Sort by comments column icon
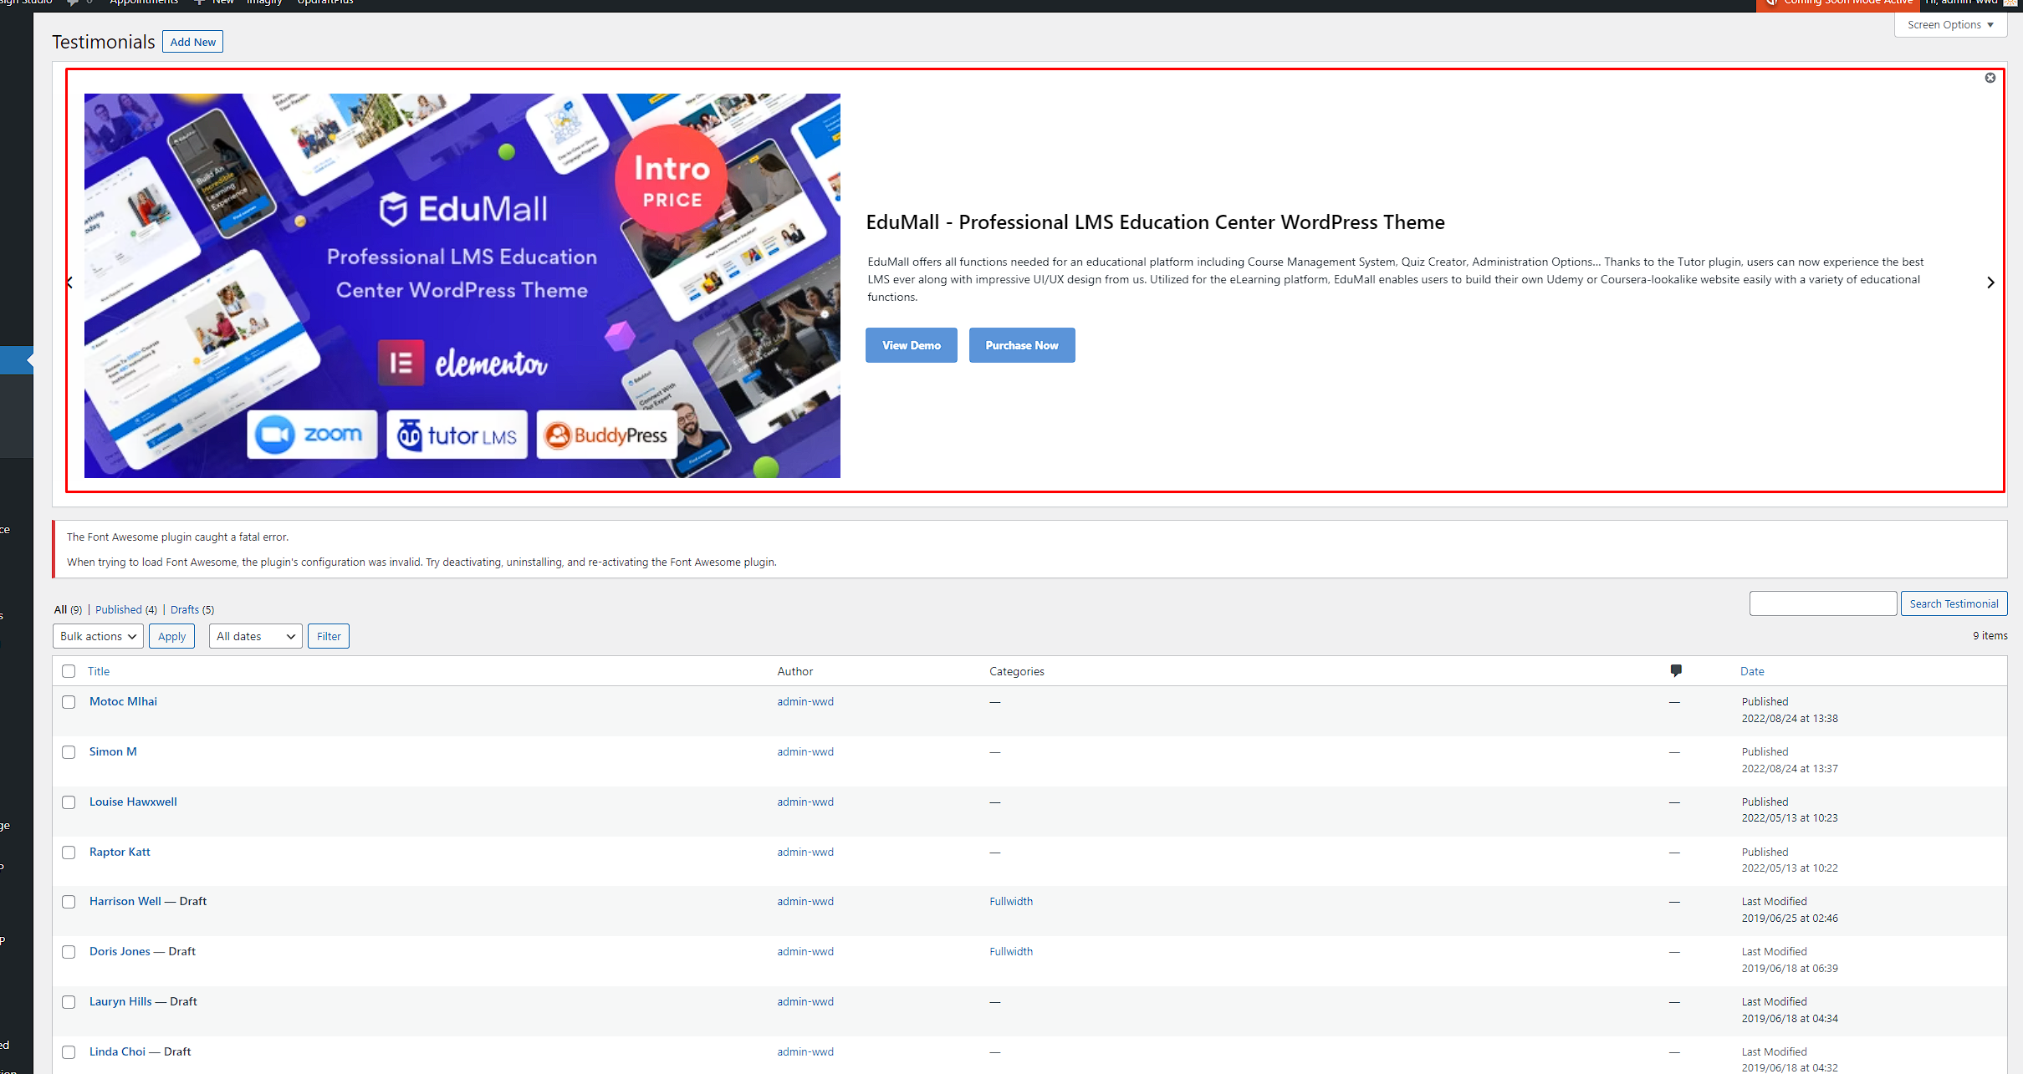Image resolution: width=2023 pixels, height=1074 pixels. 1675,670
